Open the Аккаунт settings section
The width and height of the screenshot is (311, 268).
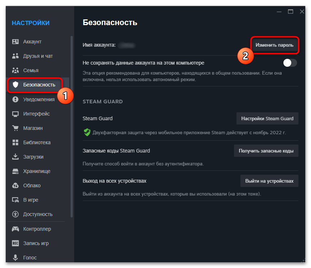tap(38, 42)
